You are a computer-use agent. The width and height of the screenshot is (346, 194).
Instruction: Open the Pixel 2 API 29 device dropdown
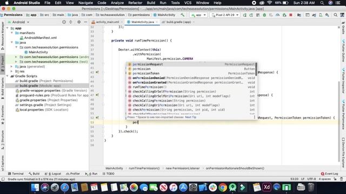(x=225, y=15)
